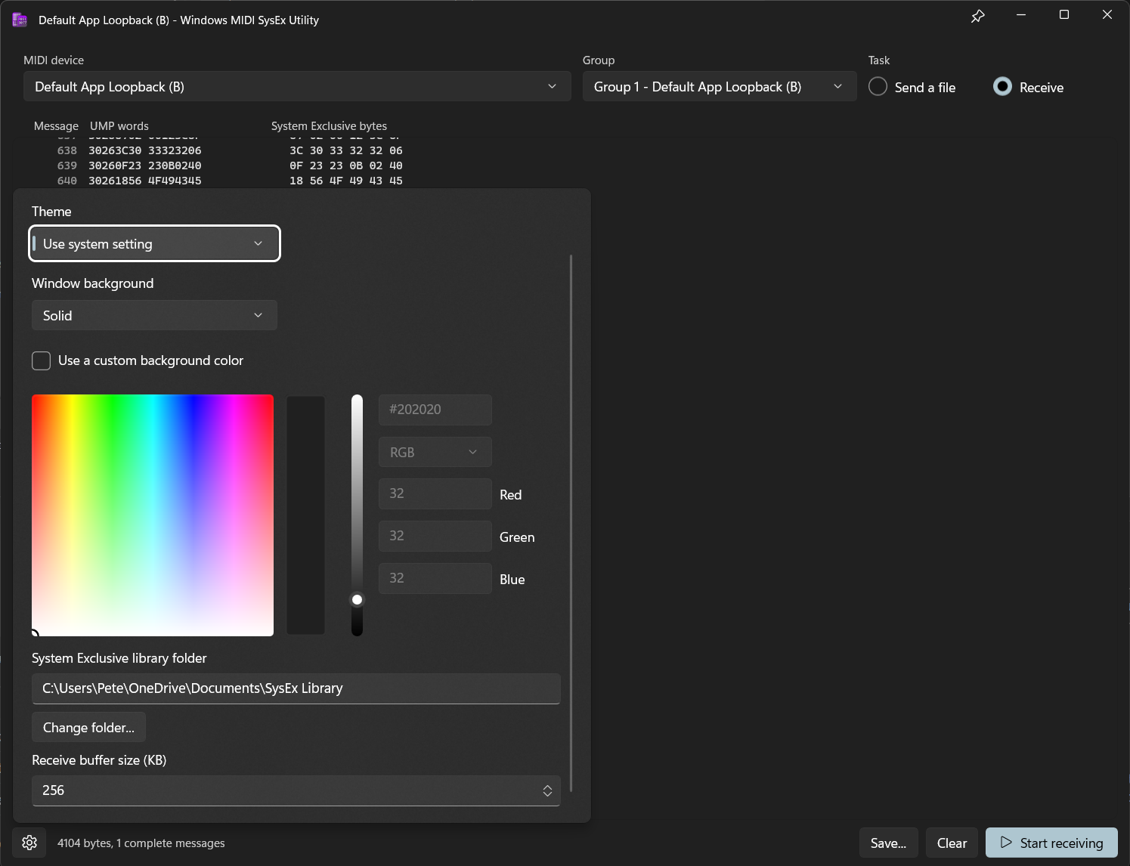Maximize the SysEx Utility window
The height and width of the screenshot is (866, 1130).
1064,15
